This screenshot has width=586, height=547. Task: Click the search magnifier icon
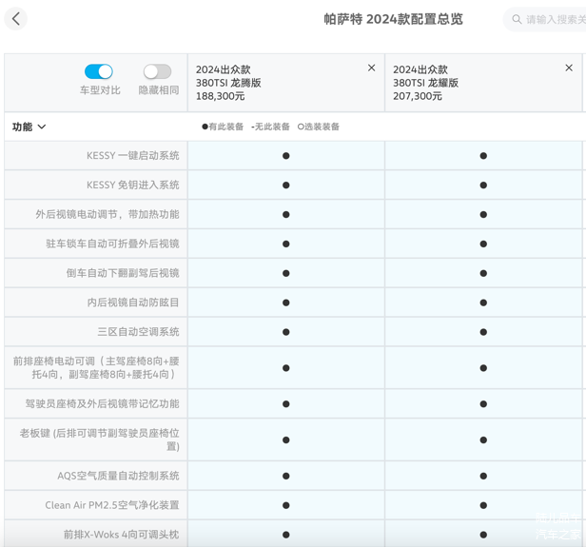518,19
